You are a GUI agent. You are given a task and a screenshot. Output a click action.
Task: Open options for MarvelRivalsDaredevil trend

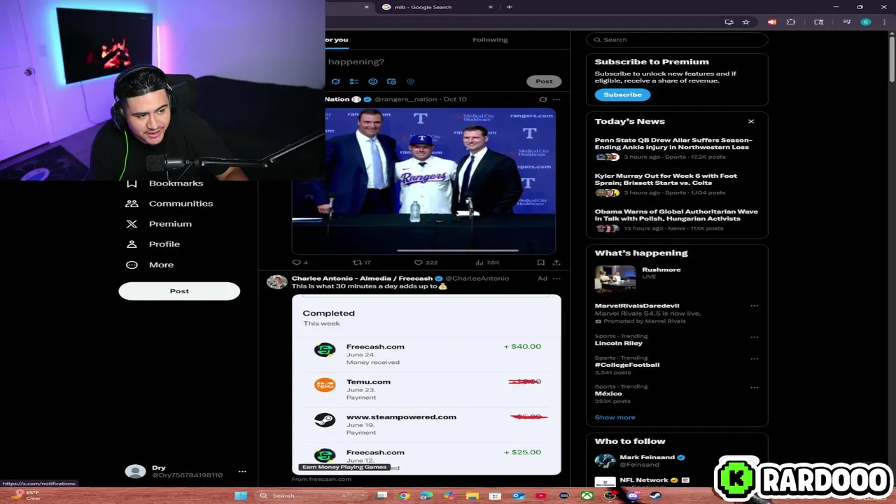(754, 306)
